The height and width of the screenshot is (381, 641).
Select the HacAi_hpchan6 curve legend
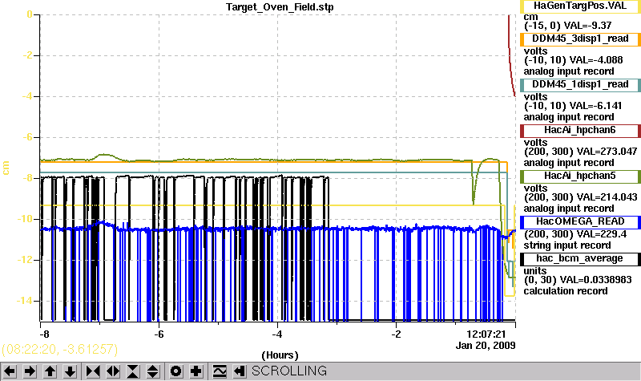click(580, 131)
